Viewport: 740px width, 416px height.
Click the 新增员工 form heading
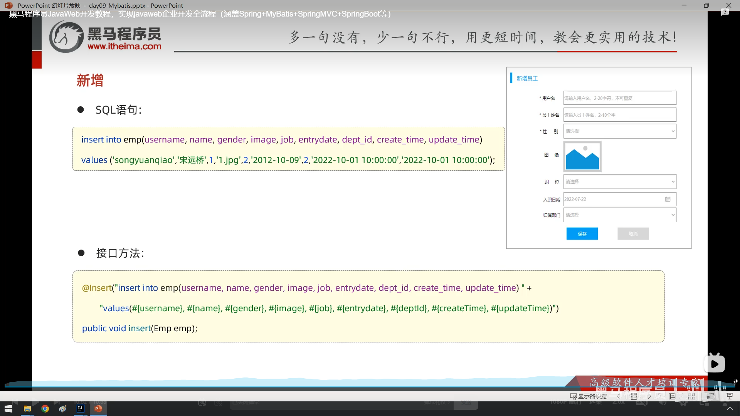click(x=527, y=78)
